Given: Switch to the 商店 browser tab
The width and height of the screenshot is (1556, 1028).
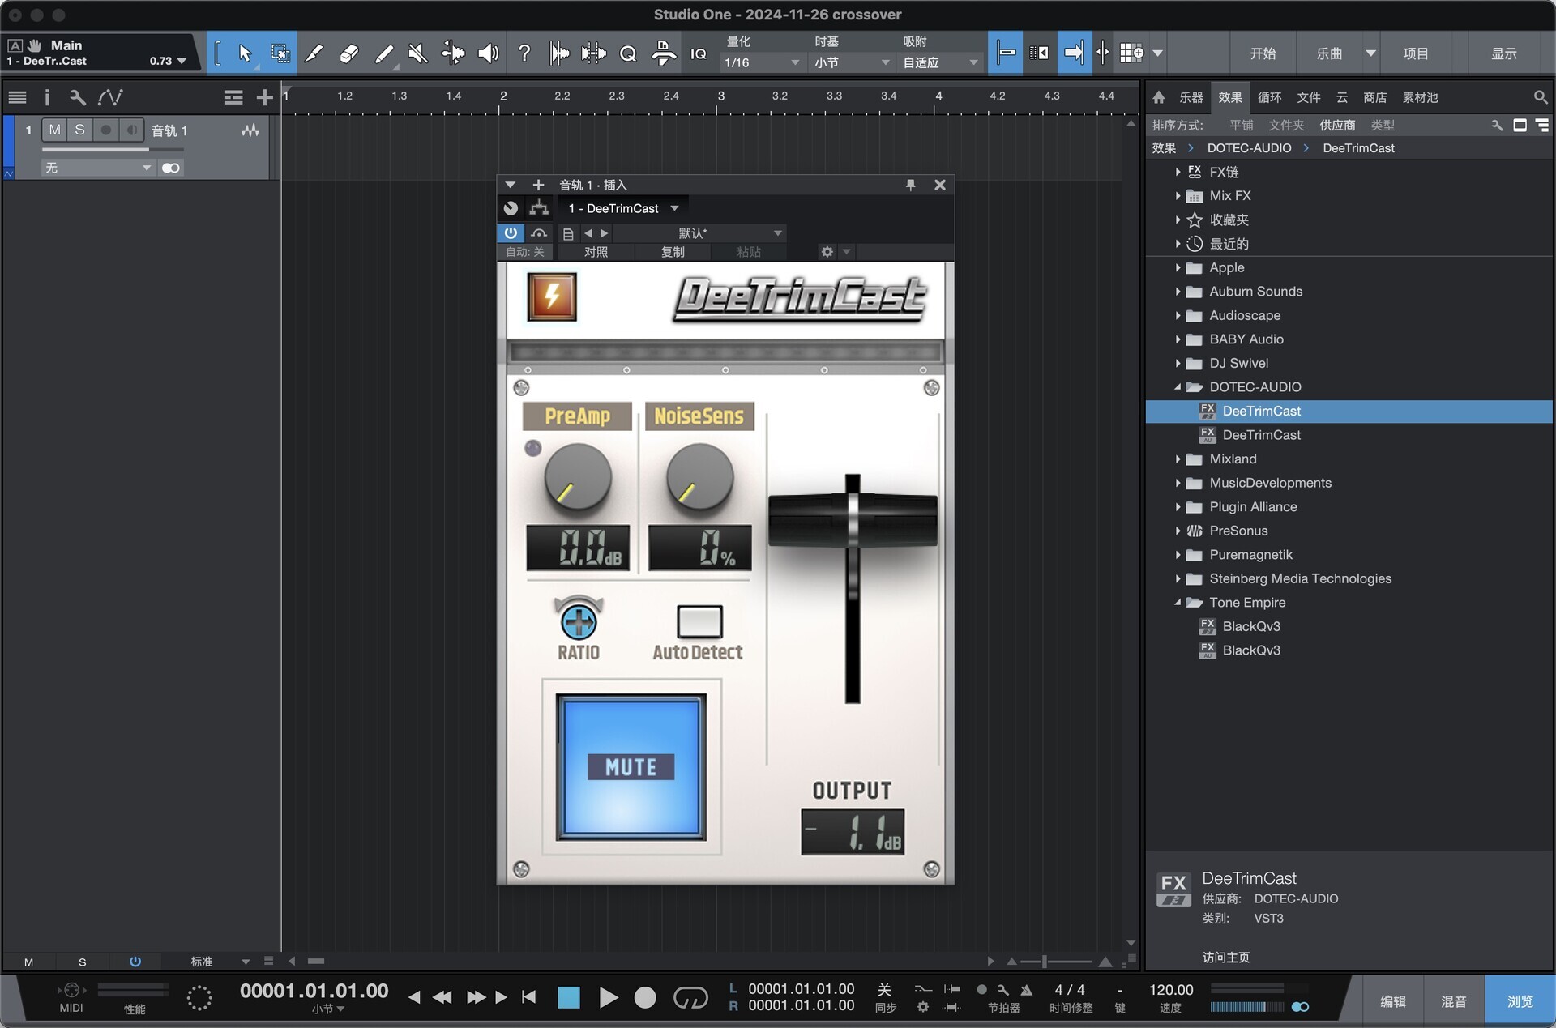Looking at the screenshot, I should coord(1374,97).
